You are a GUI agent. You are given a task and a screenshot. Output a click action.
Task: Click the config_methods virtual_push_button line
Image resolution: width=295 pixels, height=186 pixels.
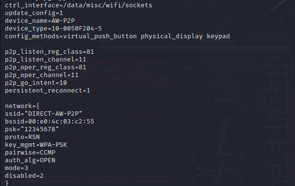117,36
